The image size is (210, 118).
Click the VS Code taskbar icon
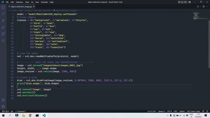[x=44, y=115]
